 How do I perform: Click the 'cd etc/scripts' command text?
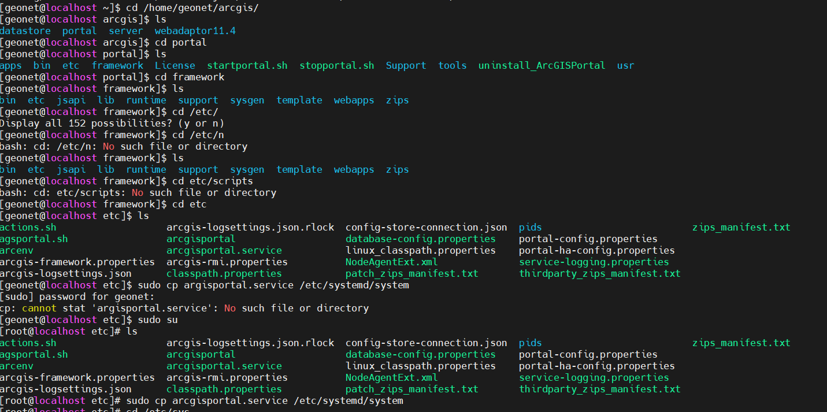[x=213, y=181]
